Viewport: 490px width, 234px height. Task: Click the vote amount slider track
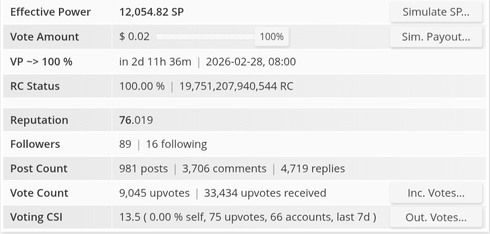click(206, 37)
